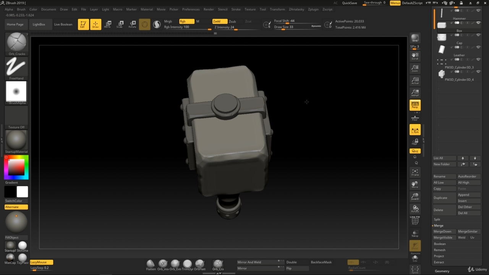Screen dimensions: 489x275
Task: Collapse the Merge section
Action: click(439, 226)
